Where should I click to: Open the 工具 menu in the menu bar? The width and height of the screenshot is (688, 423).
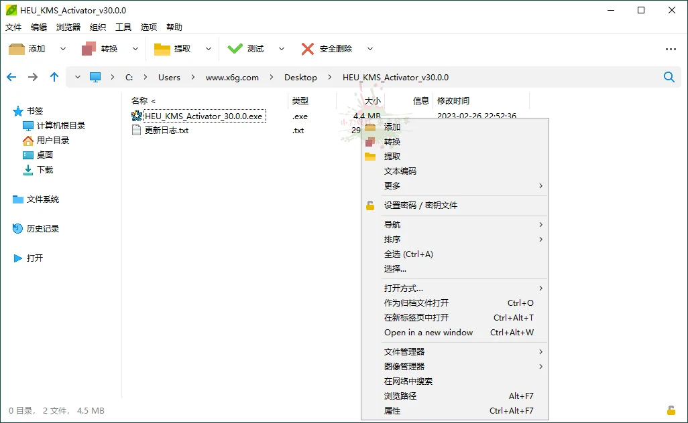(x=123, y=27)
